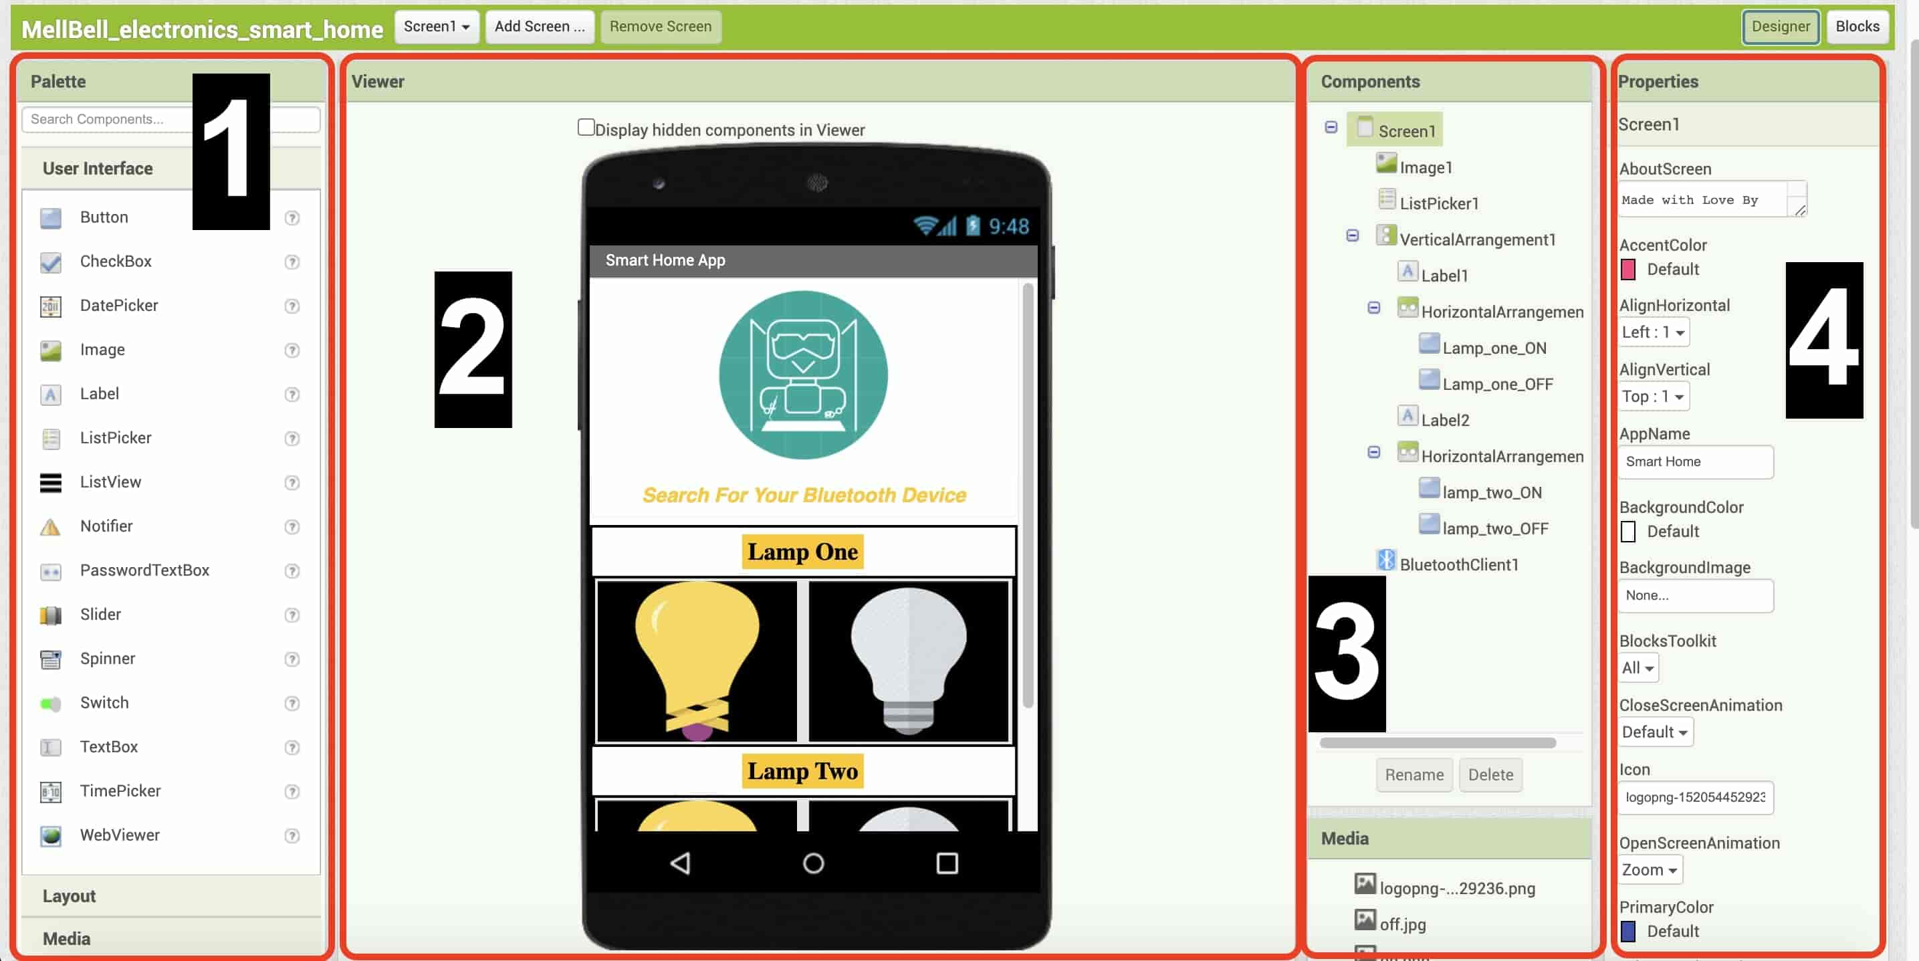Switch to the Blocks editor tab
Image resolution: width=1919 pixels, height=961 pixels.
tap(1857, 25)
